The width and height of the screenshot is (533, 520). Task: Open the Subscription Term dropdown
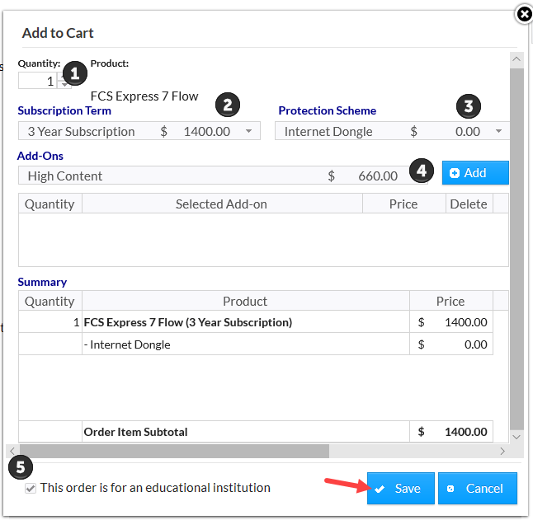(139, 131)
